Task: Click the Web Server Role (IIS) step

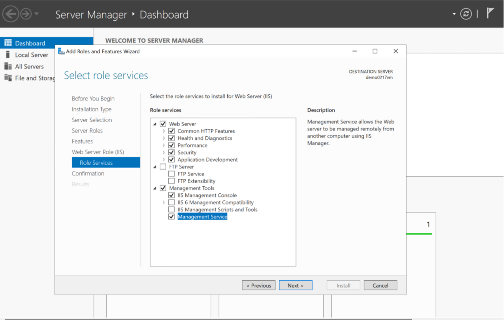Action: [x=98, y=152]
